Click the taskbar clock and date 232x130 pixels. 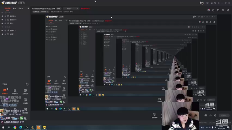(221, 127)
